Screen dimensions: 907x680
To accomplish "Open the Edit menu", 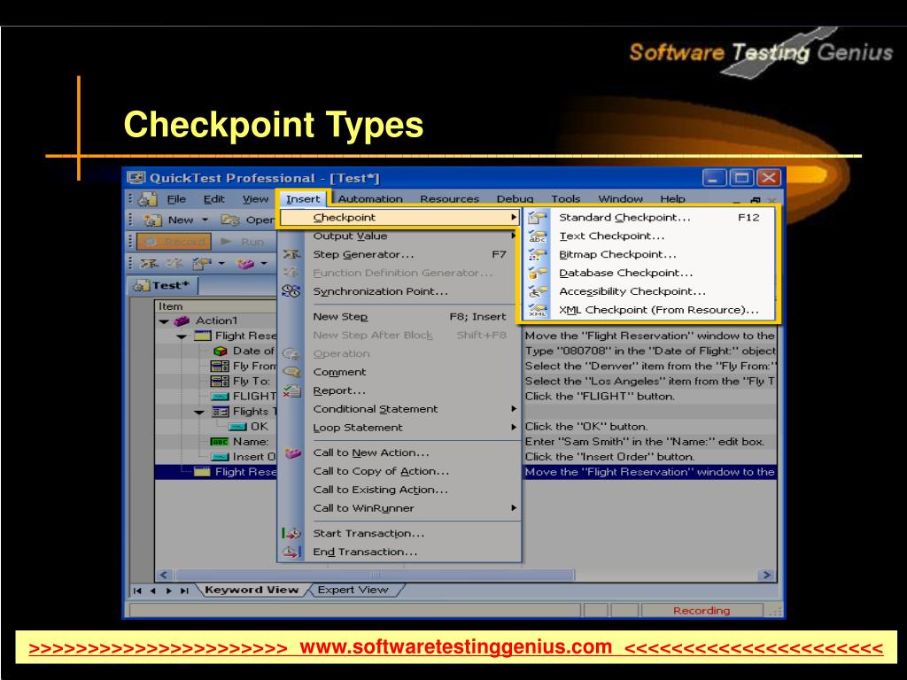I will click(x=214, y=199).
